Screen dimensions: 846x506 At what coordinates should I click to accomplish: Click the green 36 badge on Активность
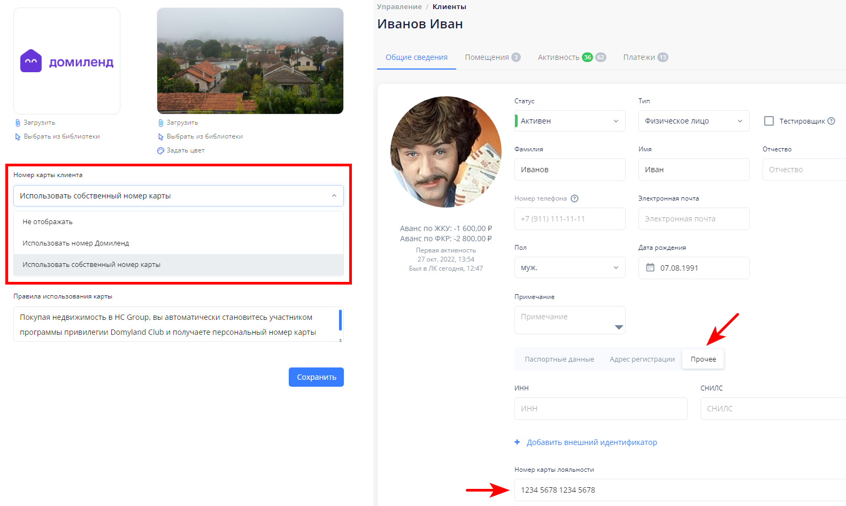[587, 57]
